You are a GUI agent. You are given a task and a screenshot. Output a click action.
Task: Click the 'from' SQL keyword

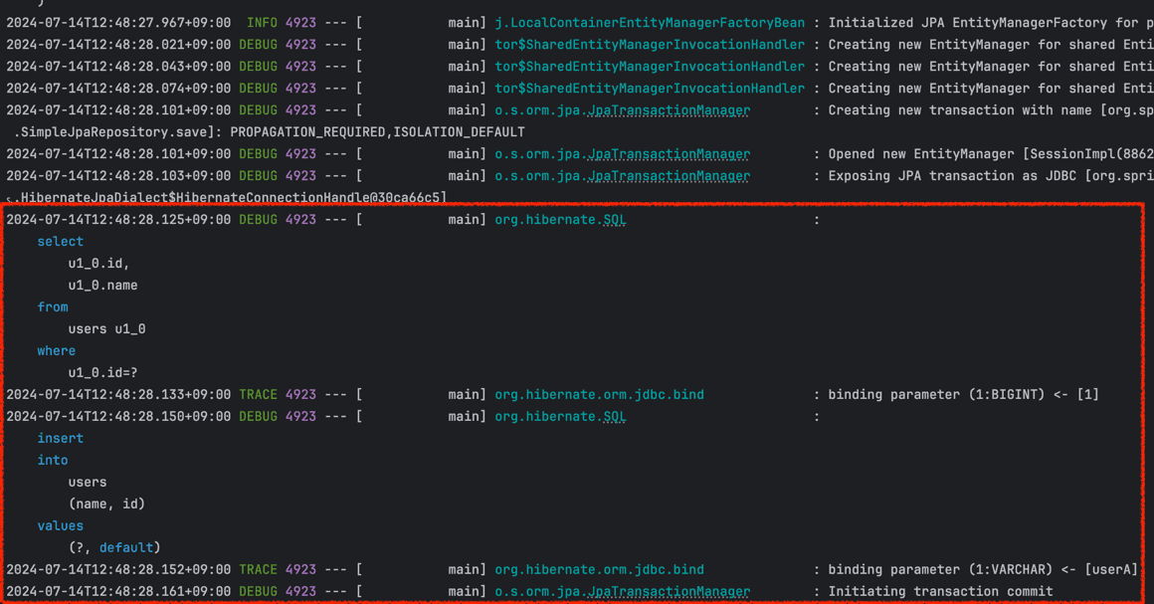[x=53, y=307]
